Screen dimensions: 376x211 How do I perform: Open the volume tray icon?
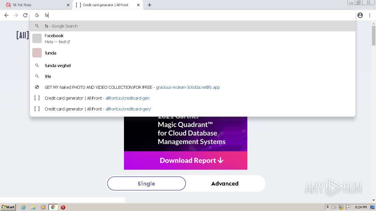pyautogui.click(x=334, y=207)
